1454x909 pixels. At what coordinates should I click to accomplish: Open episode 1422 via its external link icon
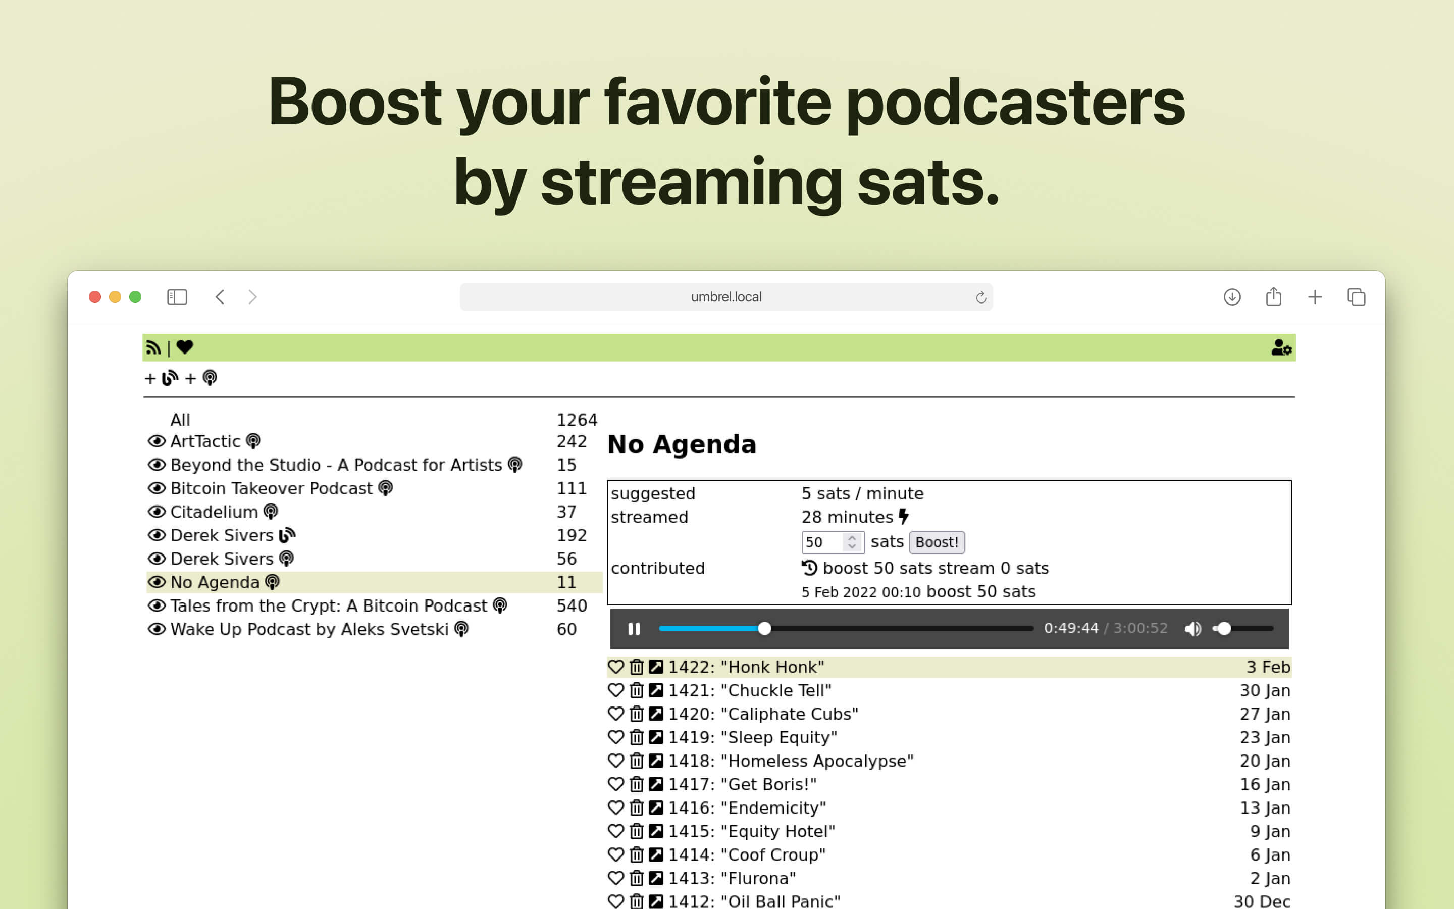(x=655, y=666)
